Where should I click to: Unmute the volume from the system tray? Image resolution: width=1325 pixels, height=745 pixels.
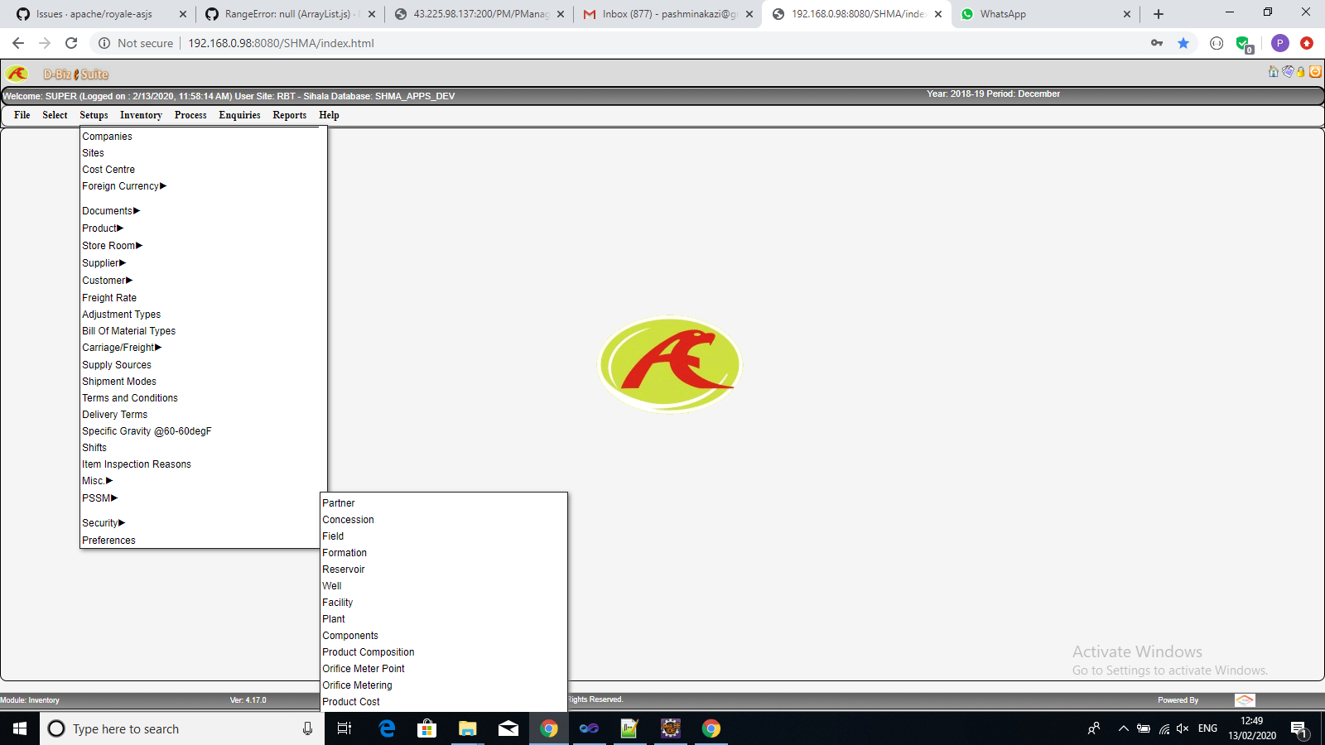click(1181, 728)
